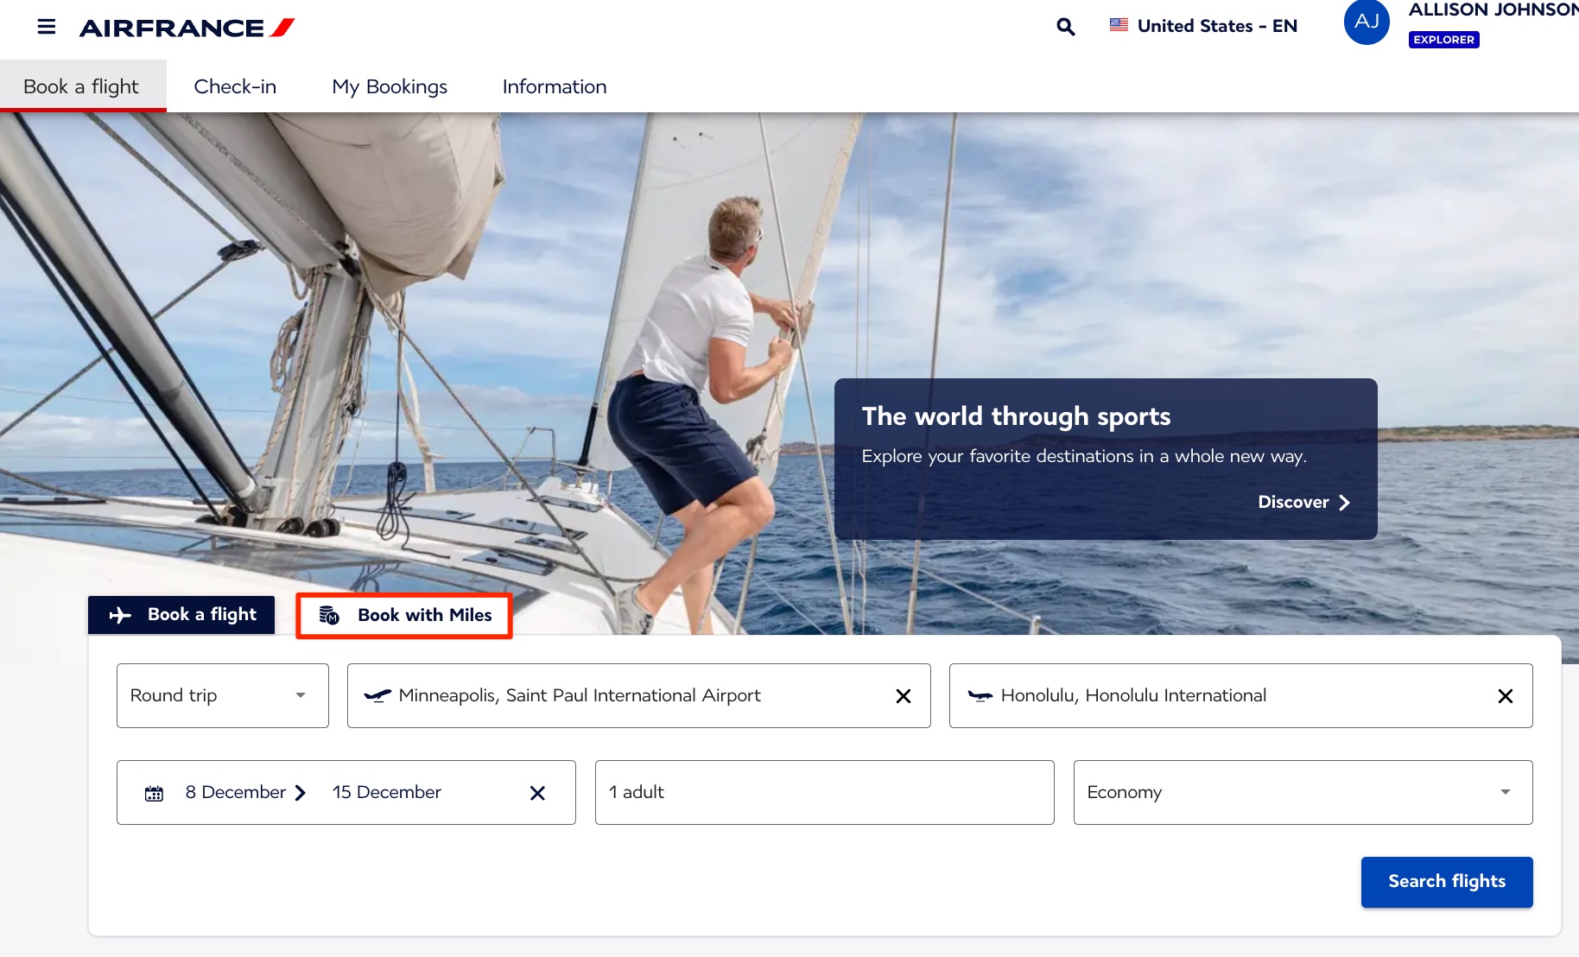Open the search magnifier
Image resolution: width=1579 pixels, height=957 pixels.
click(1065, 27)
